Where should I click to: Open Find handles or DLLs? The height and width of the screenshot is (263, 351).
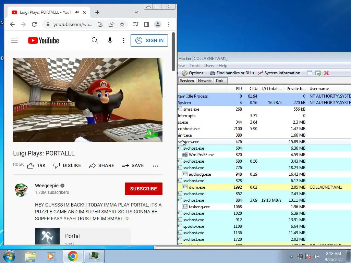click(x=232, y=73)
